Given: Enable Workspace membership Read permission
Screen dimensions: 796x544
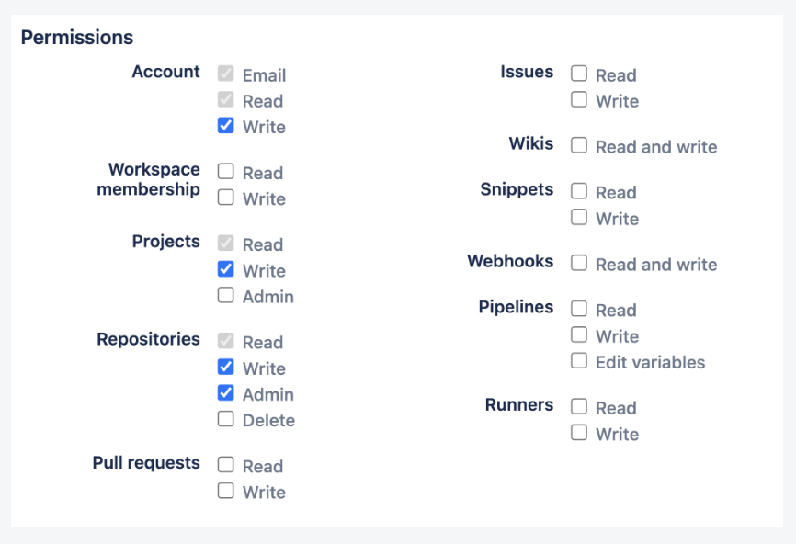Looking at the screenshot, I should point(225,172).
